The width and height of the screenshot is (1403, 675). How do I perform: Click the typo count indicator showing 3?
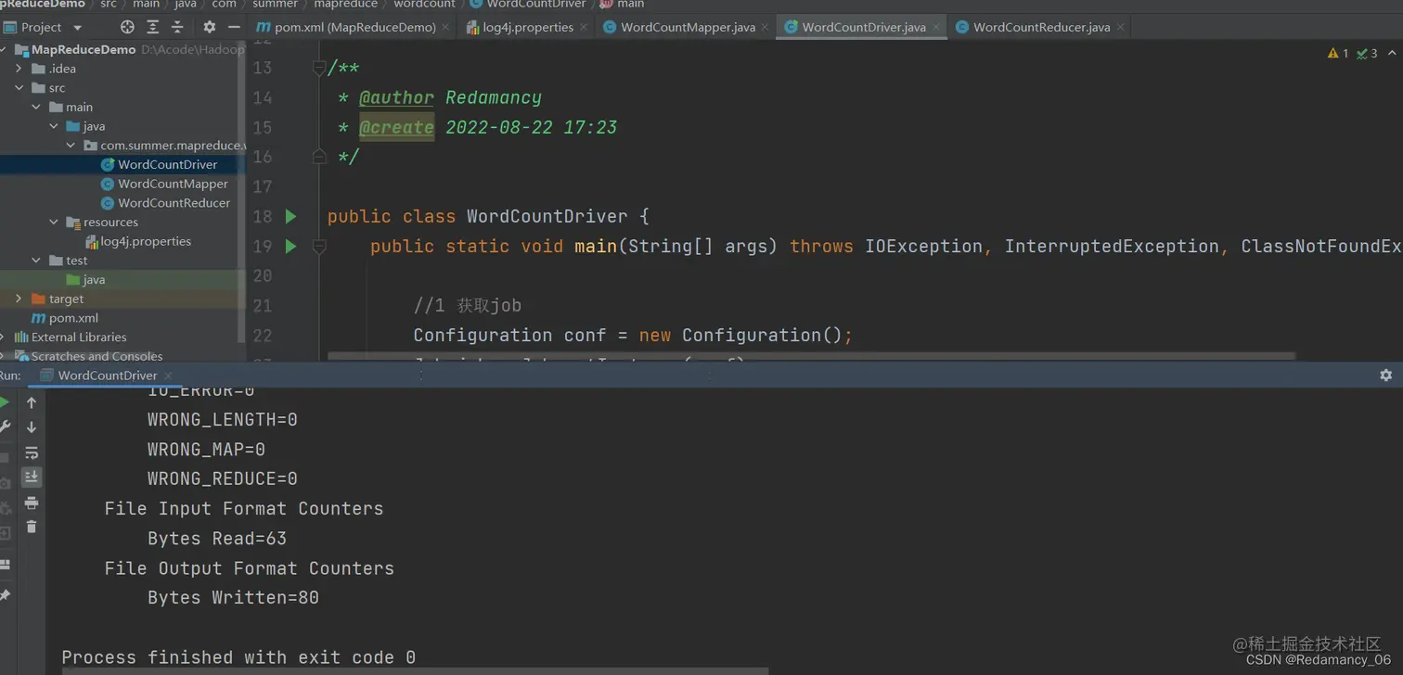(1367, 54)
